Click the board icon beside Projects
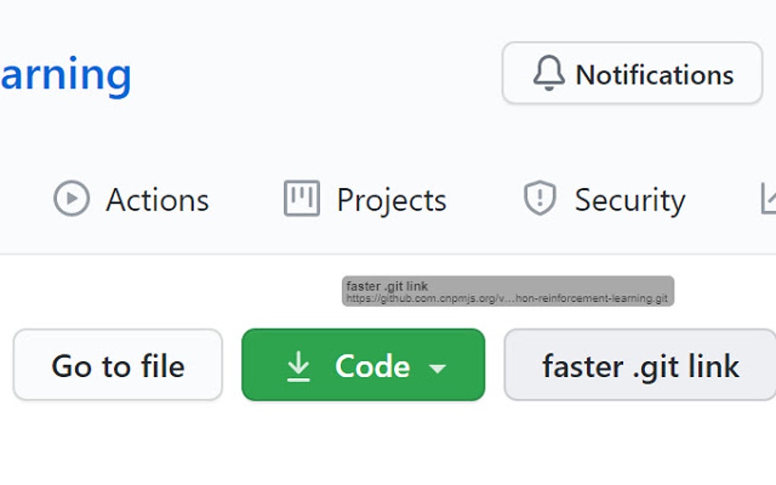 [301, 198]
